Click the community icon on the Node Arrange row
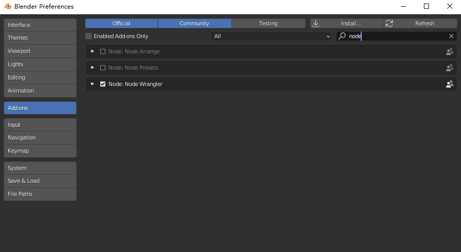 click(x=449, y=51)
